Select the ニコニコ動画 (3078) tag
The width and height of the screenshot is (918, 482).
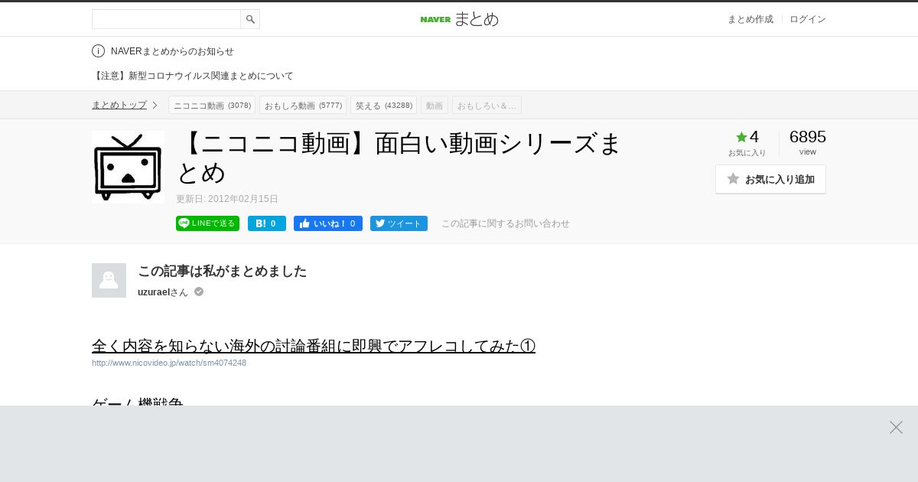[x=212, y=105]
